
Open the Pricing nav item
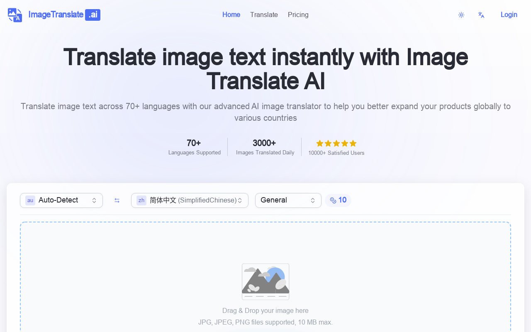(298, 15)
